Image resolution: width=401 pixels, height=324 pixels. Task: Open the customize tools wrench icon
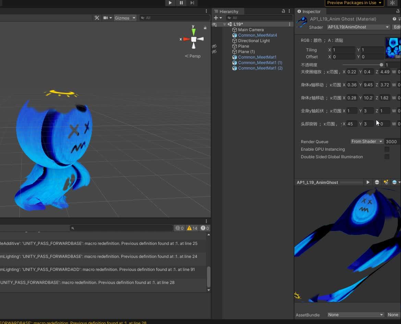(98, 18)
